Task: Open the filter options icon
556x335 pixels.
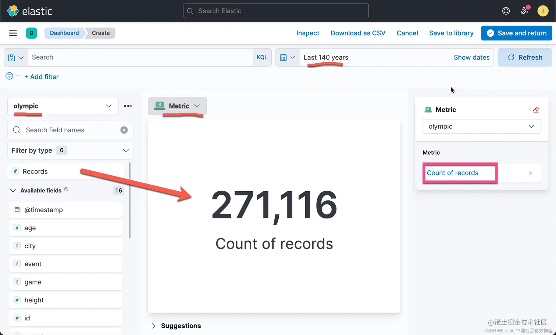Action: pos(9,76)
